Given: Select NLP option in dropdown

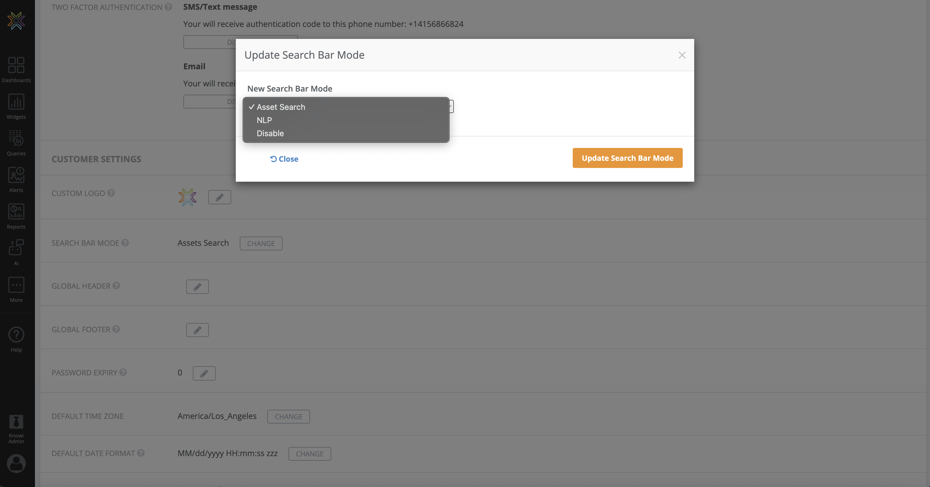Looking at the screenshot, I should pos(264,120).
